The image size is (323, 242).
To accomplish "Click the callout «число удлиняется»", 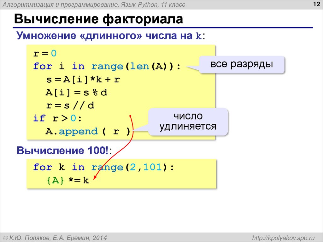I will [189, 122].
